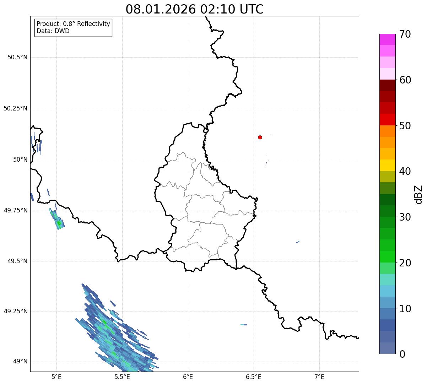The width and height of the screenshot is (427, 384).
Task: Click the colorbar tick label 40
Action: tap(405, 171)
